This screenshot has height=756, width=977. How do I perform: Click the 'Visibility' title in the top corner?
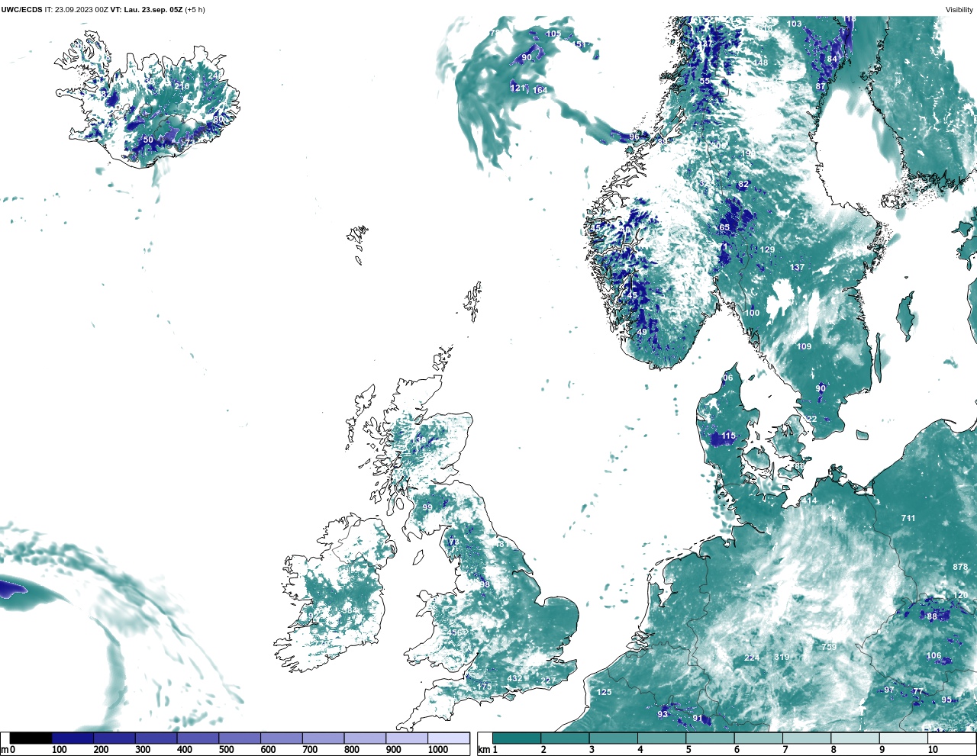coord(959,10)
